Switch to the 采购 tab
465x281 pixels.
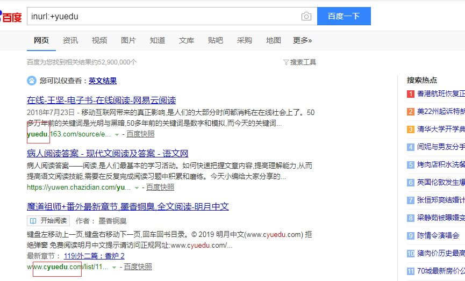pos(245,40)
